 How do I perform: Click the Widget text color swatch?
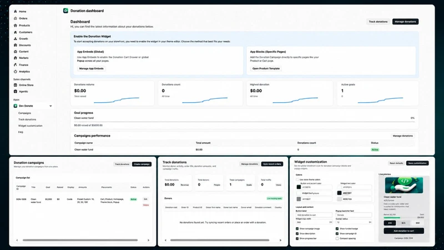point(340,187)
